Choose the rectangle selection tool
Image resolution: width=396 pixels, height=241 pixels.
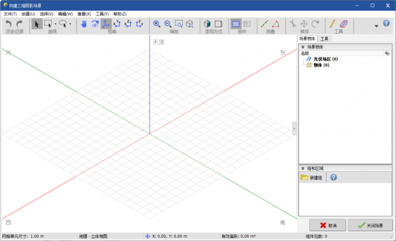48,24
